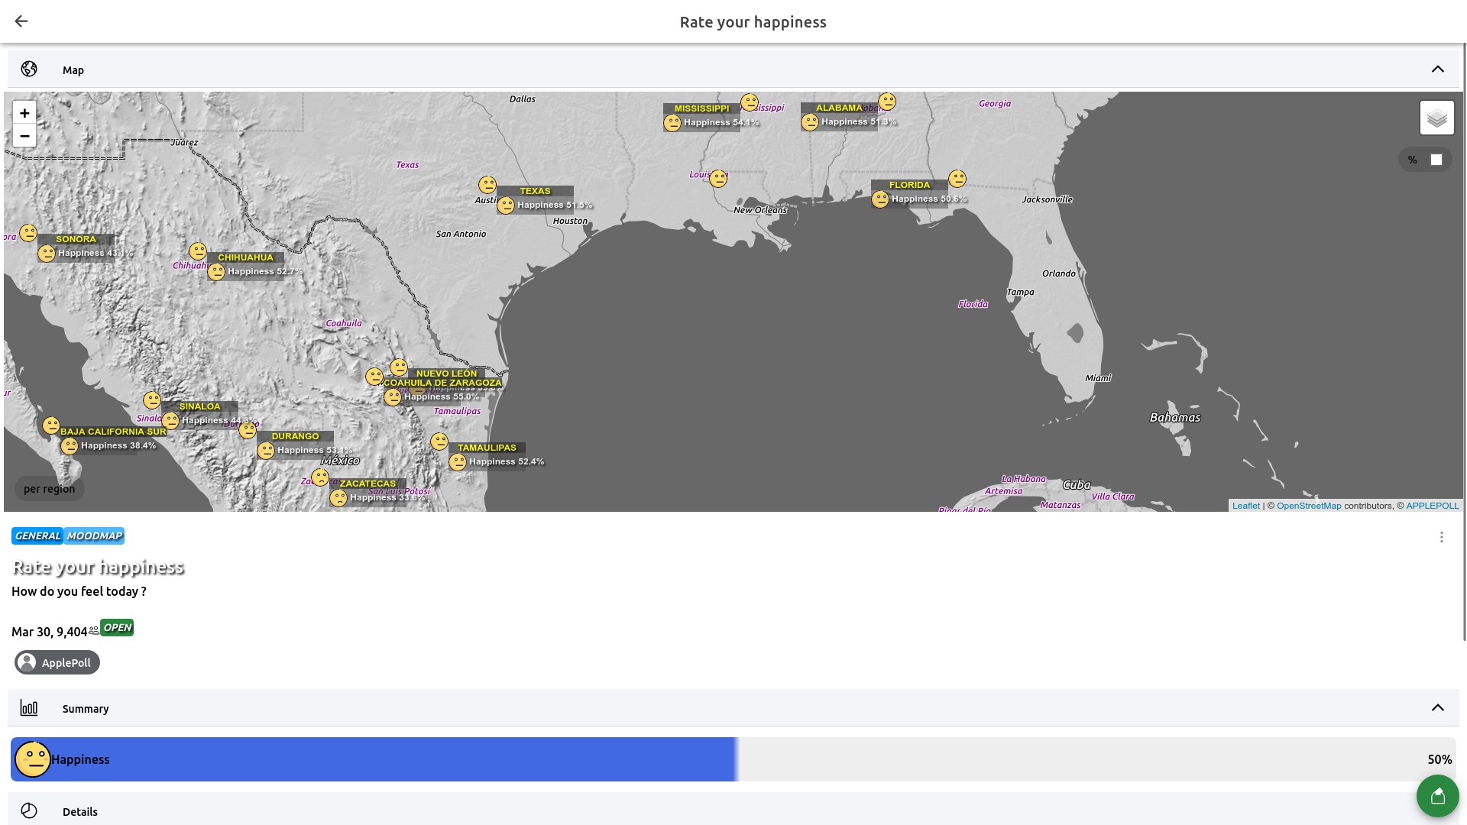Open the three-dot options menu

(x=1441, y=537)
